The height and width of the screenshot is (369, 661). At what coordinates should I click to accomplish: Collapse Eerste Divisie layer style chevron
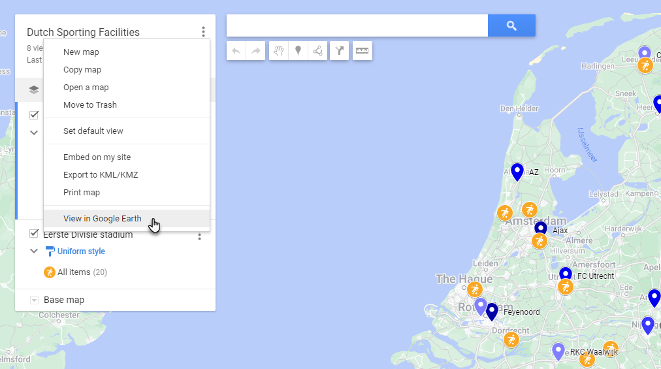[x=34, y=251]
